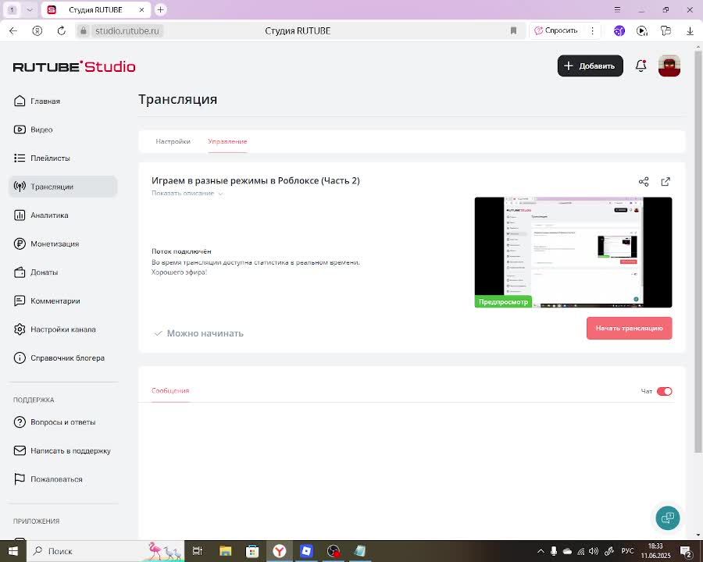Viewport: 703px width, 562px height.
Task: Click the share stream icon
Action: [644, 182]
